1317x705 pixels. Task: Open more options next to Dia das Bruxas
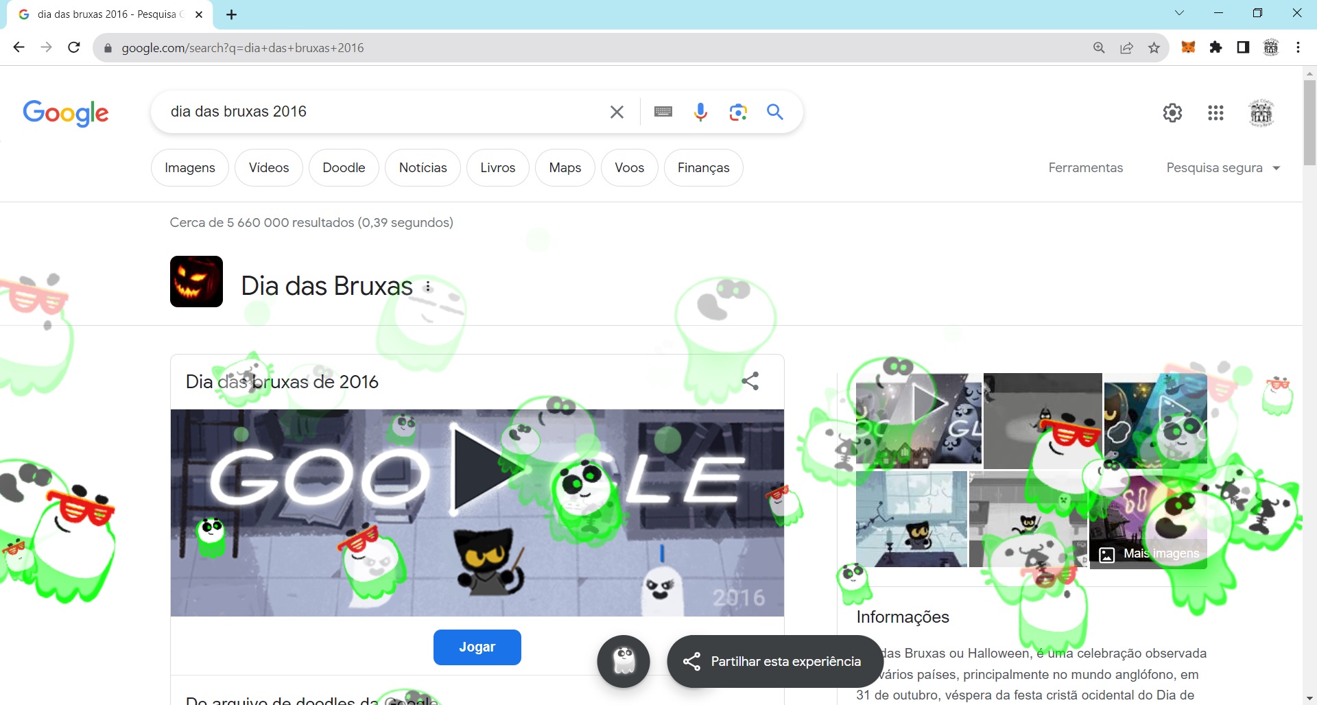tap(428, 287)
